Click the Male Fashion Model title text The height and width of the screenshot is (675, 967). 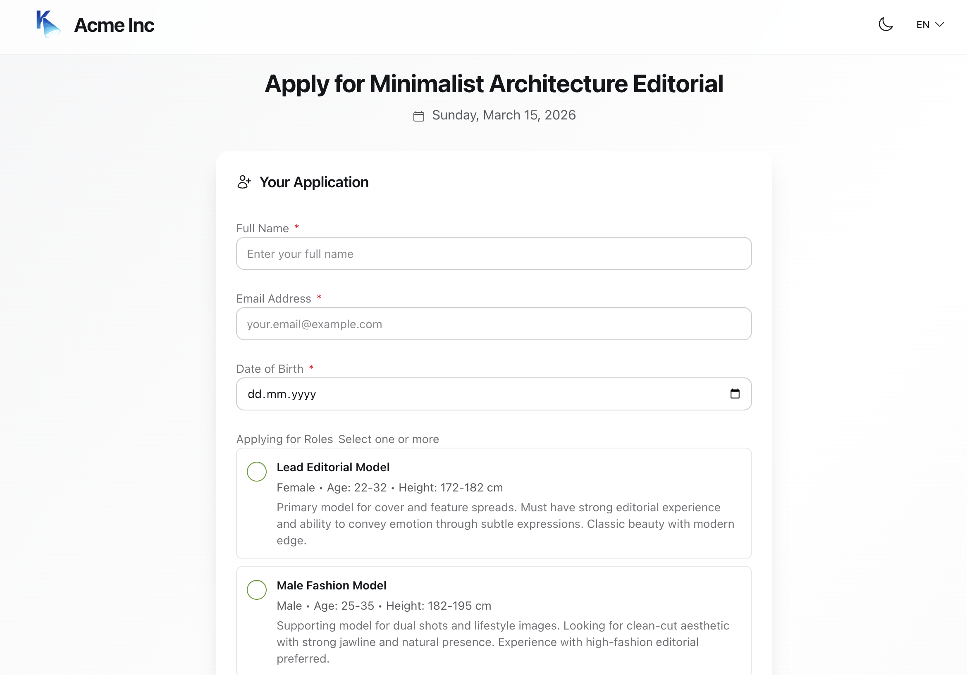coord(331,585)
